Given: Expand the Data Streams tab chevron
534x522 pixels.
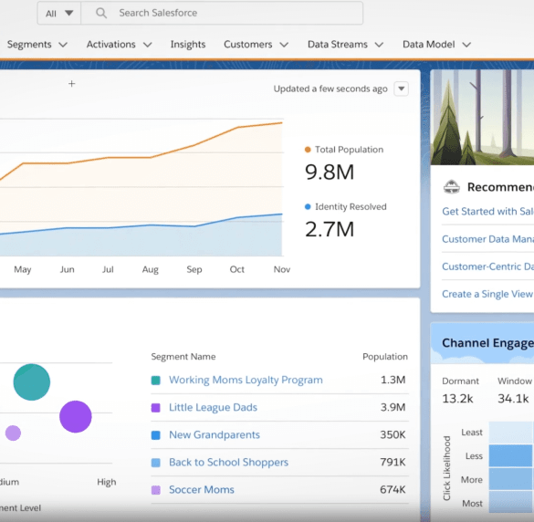Looking at the screenshot, I should click(379, 45).
